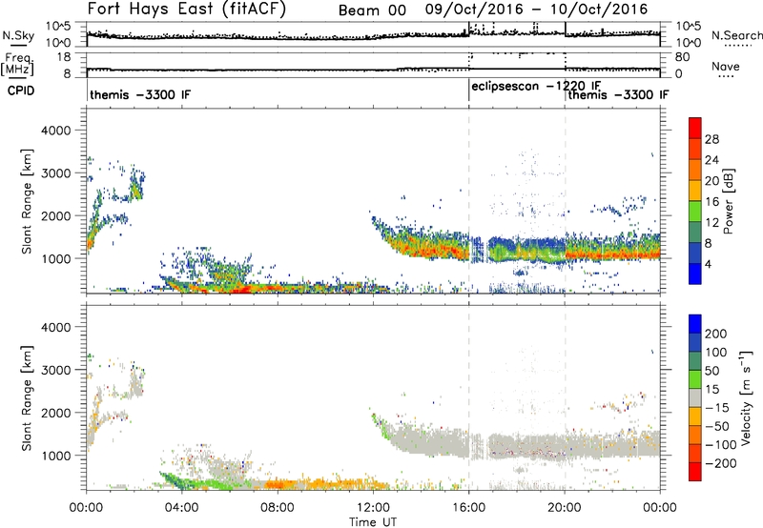Screen dimensions: 763x528
Task: Click the '200' tick on the Velocity colorbar
Action: click(x=716, y=334)
